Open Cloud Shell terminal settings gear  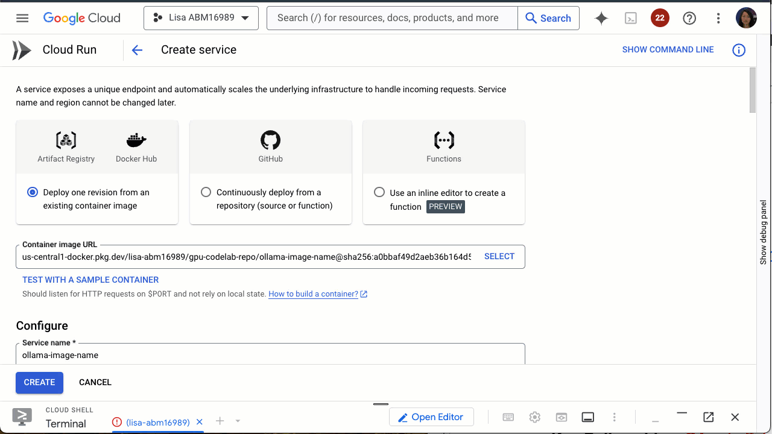[x=534, y=417]
